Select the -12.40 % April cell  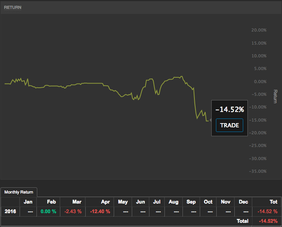[x=100, y=211]
